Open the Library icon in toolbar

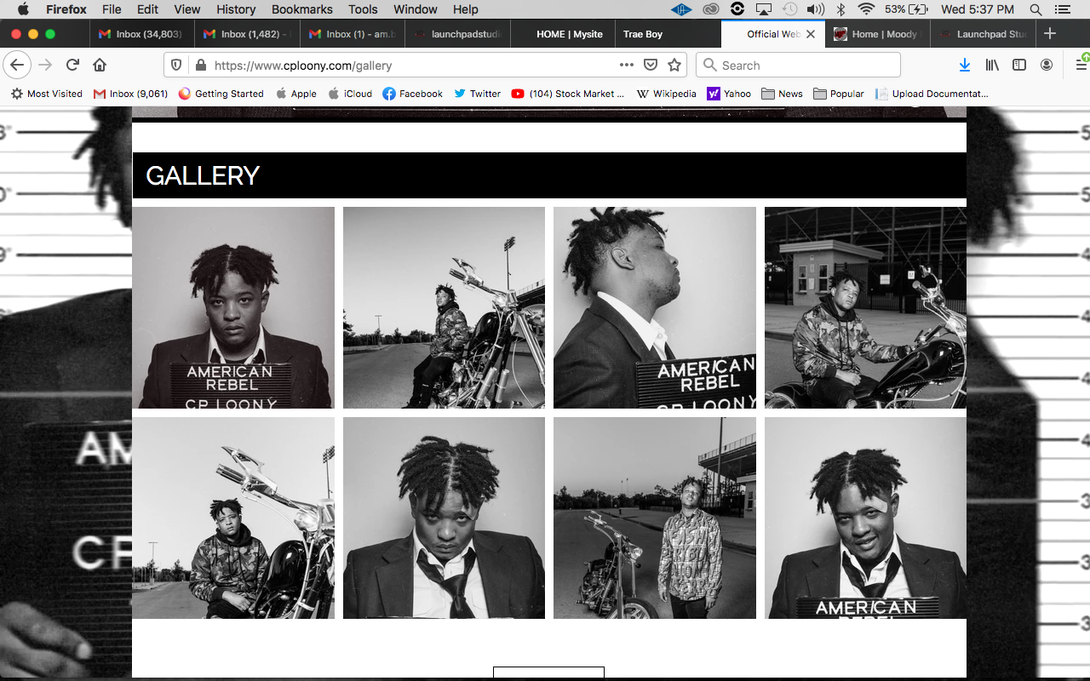992,65
